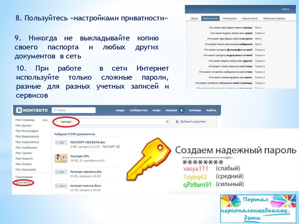Clear the document search with X icon

(167, 121)
